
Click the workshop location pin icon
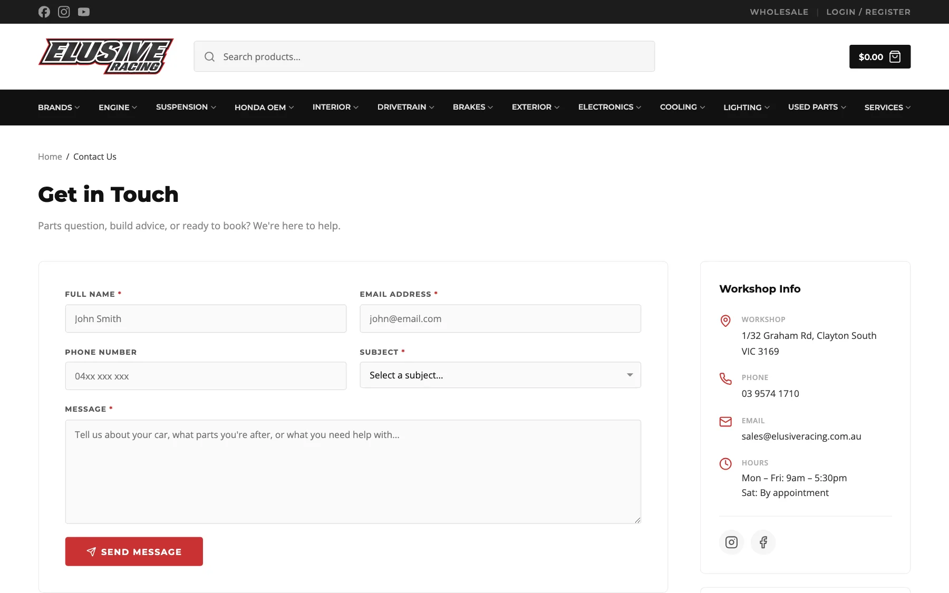pos(725,320)
